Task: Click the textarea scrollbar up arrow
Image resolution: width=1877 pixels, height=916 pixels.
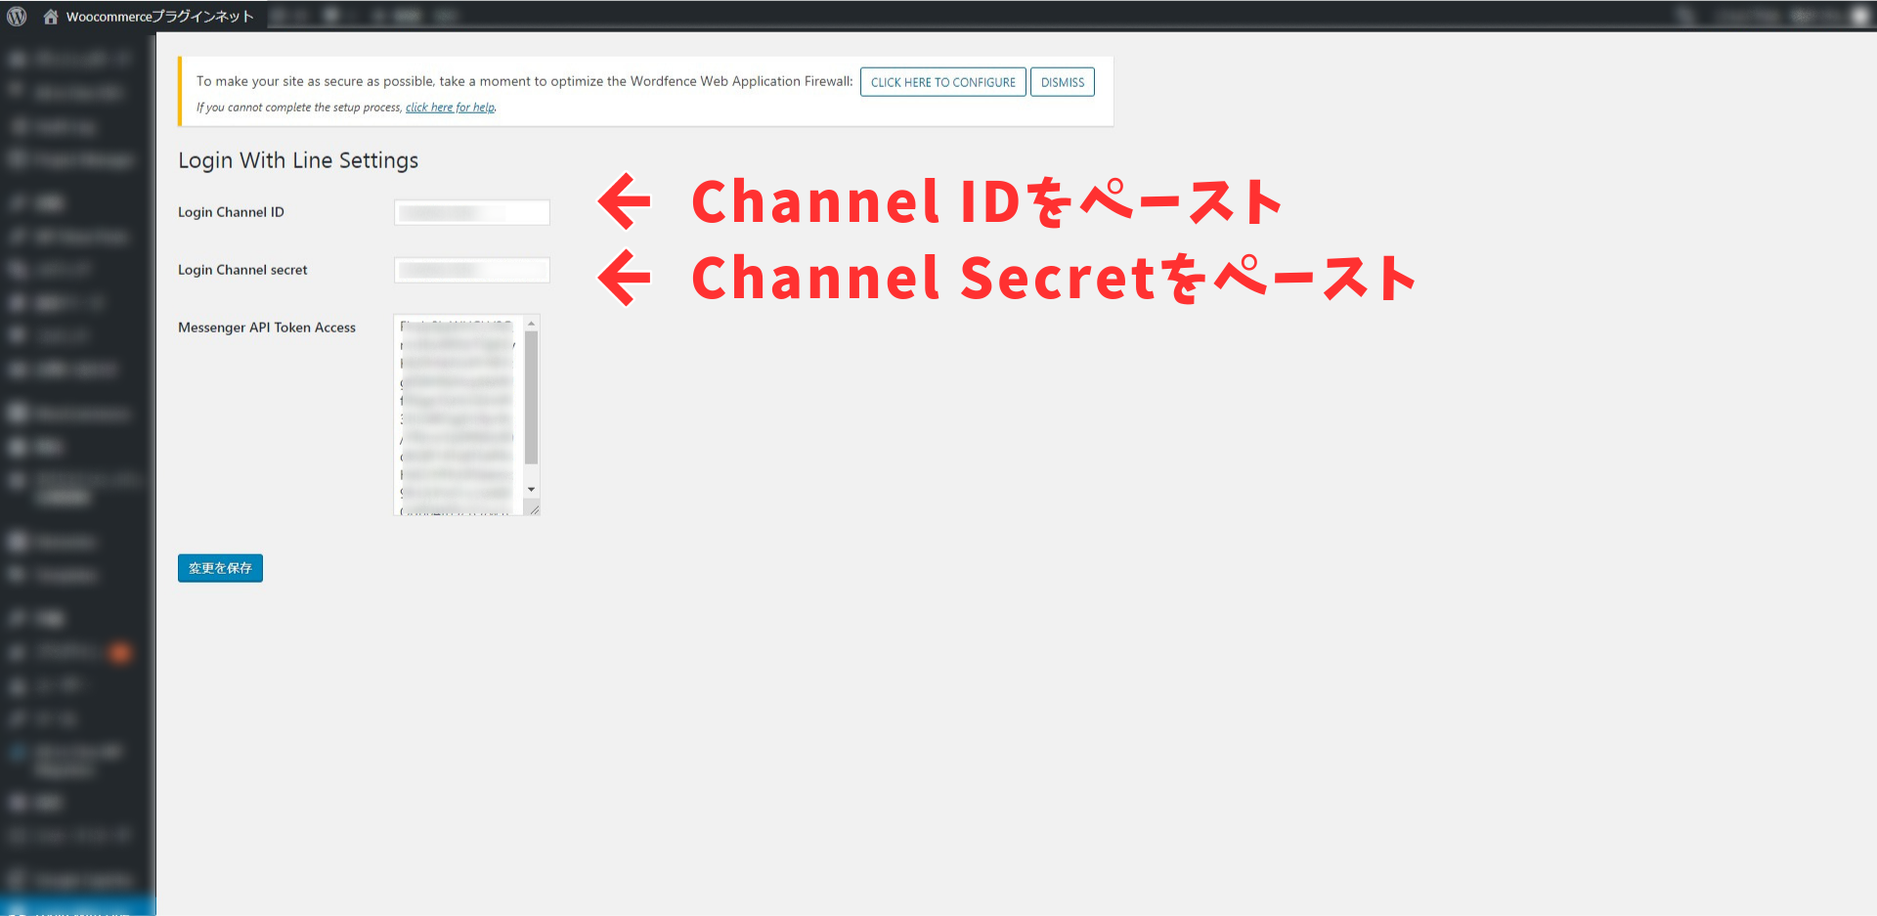Action: (532, 323)
